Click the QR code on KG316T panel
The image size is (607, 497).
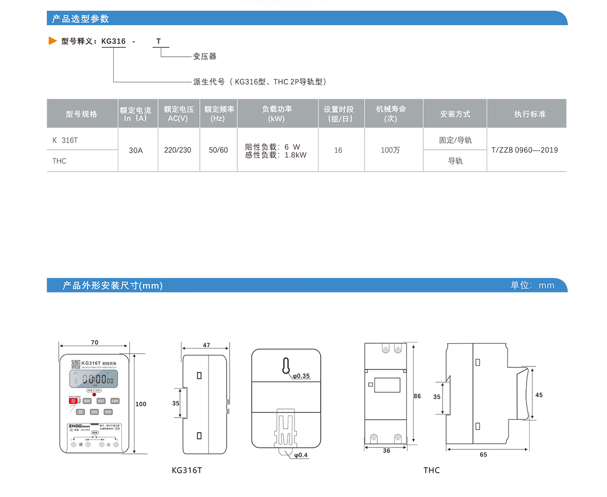[76, 364]
